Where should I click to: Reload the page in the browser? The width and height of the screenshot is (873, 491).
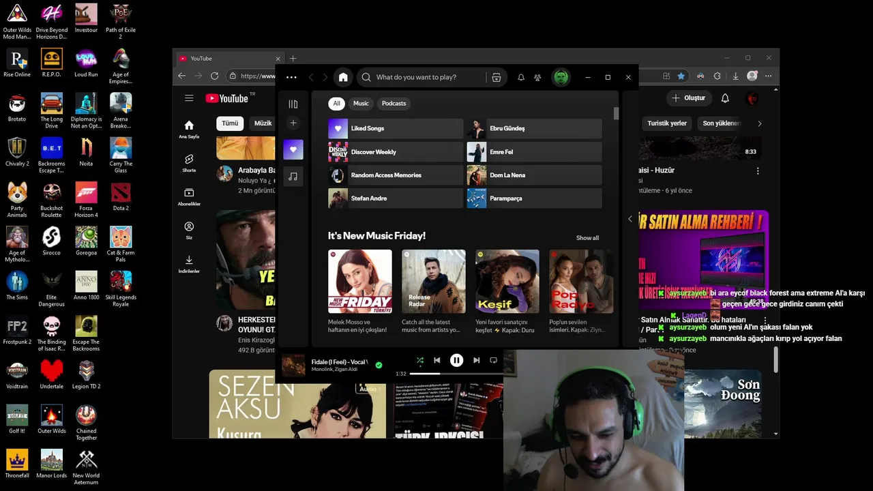click(x=214, y=76)
